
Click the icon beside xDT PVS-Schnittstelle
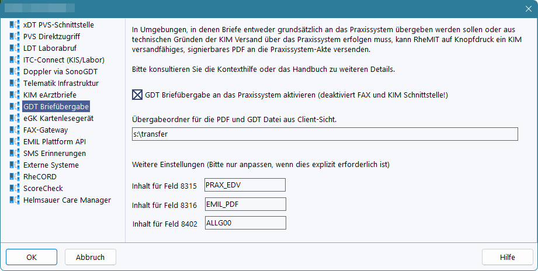15,25
